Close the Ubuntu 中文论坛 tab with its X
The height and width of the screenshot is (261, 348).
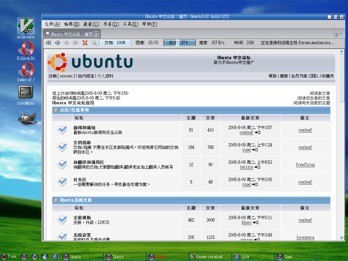pos(96,34)
